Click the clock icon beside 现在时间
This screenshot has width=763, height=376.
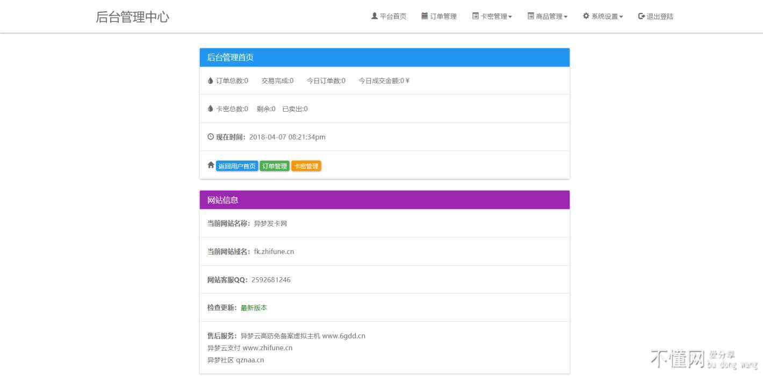coord(211,137)
